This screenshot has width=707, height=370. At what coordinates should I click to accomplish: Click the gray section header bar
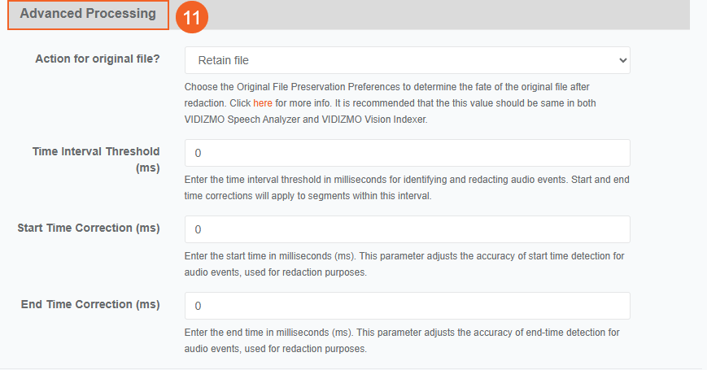[447, 15]
